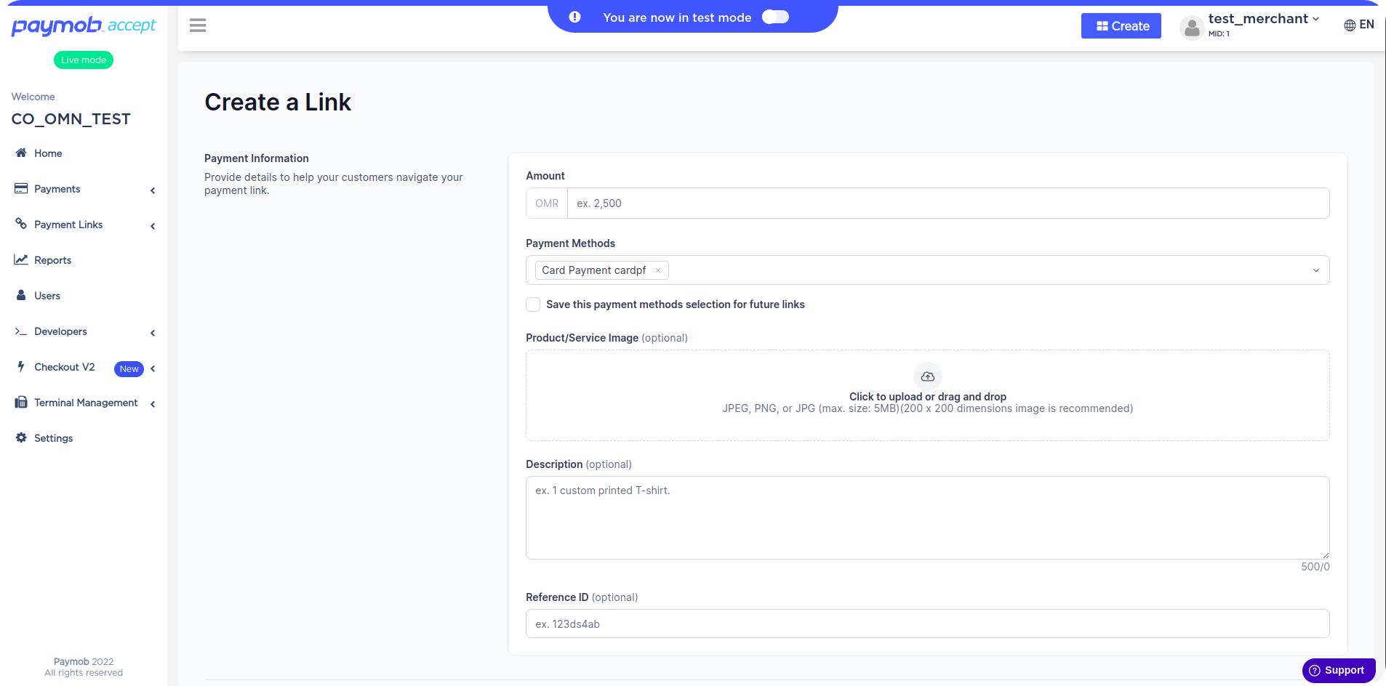
Task: Select the Users person icon
Action: pyautogui.click(x=21, y=295)
